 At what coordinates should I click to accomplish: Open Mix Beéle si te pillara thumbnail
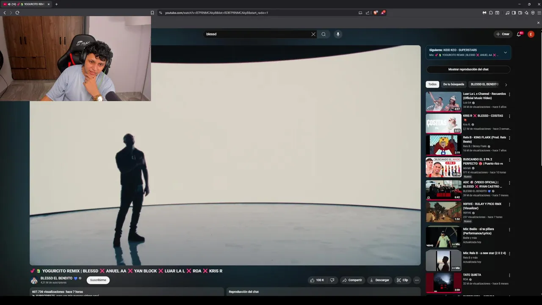(x=443, y=237)
